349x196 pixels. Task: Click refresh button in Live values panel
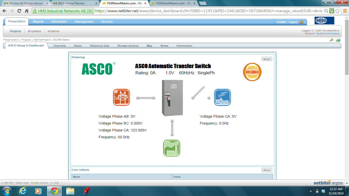click(267, 170)
